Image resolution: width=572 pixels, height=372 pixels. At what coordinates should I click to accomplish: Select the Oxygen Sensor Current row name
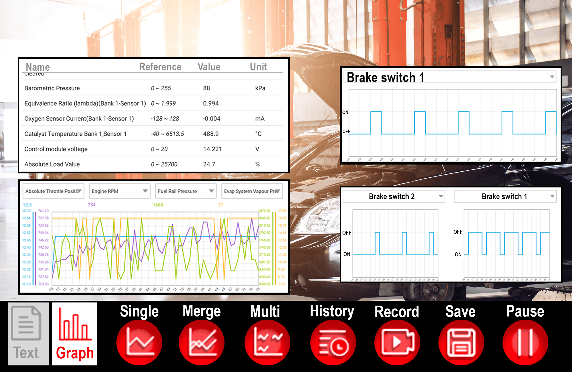(x=79, y=118)
